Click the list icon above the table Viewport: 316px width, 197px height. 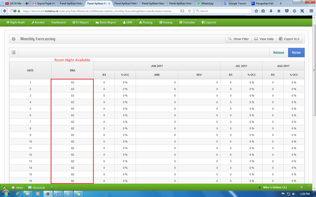pyautogui.click(x=14, y=52)
